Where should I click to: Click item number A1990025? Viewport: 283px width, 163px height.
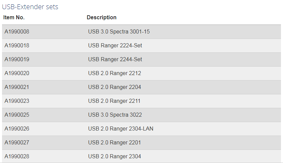click(17, 115)
